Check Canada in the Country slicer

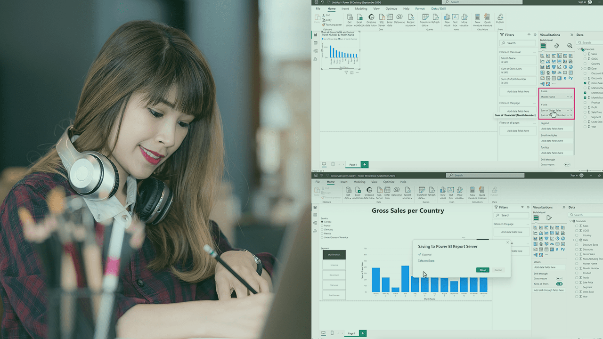[322, 221]
